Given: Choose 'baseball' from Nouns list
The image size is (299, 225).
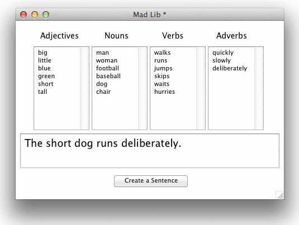Looking at the screenshot, I should click(108, 76).
